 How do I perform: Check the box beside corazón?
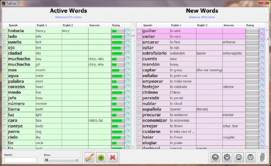click(5, 87)
